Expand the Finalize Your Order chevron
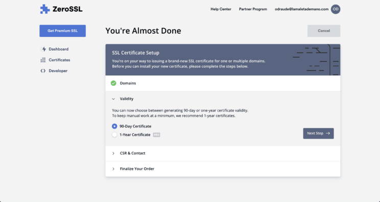The image size is (380, 202). [x=113, y=169]
